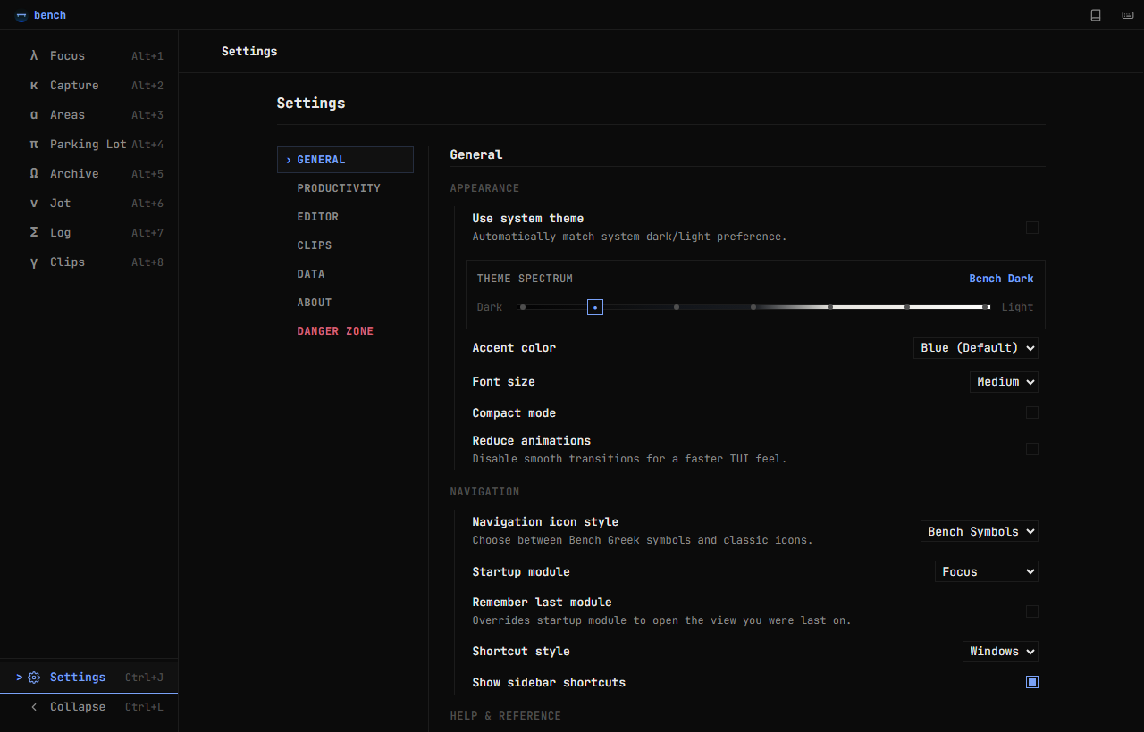This screenshot has width=1144, height=732.
Task: Switch to the Clips settings tab
Action: 345,245
